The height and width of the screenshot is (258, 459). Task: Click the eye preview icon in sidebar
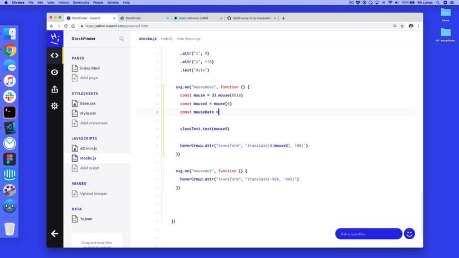(x=54, y=72)
